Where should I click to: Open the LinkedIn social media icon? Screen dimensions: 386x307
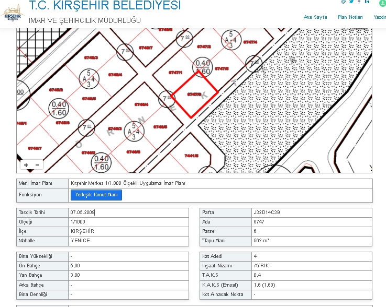(x=367, y=2)
